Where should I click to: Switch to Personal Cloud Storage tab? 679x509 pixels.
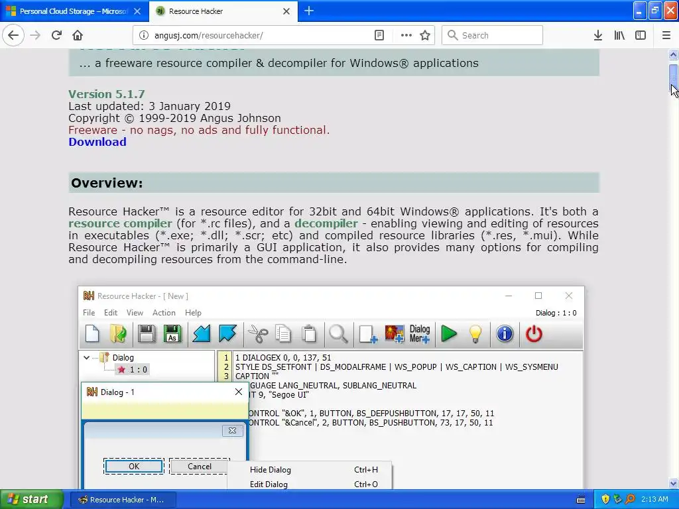tap(74, 11)
